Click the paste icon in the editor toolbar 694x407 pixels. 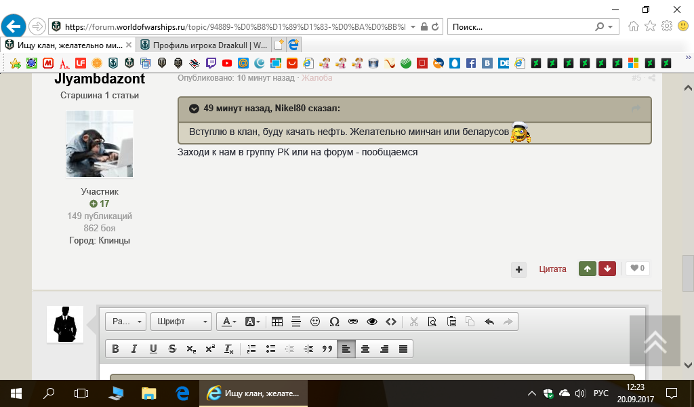click(x=451, y=322)
